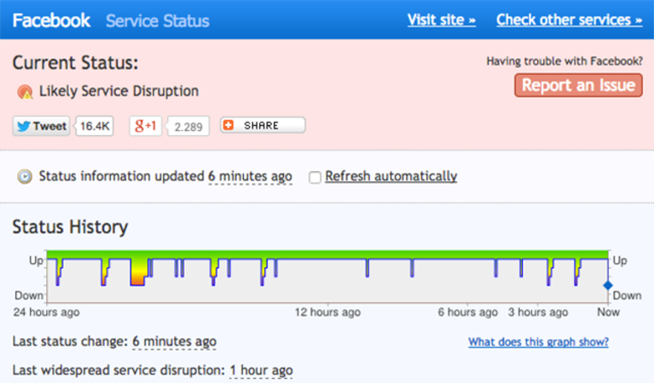Click '6 minutes ago' after Last status change
The width and height of the screenshot is (654, 383).
174,342
